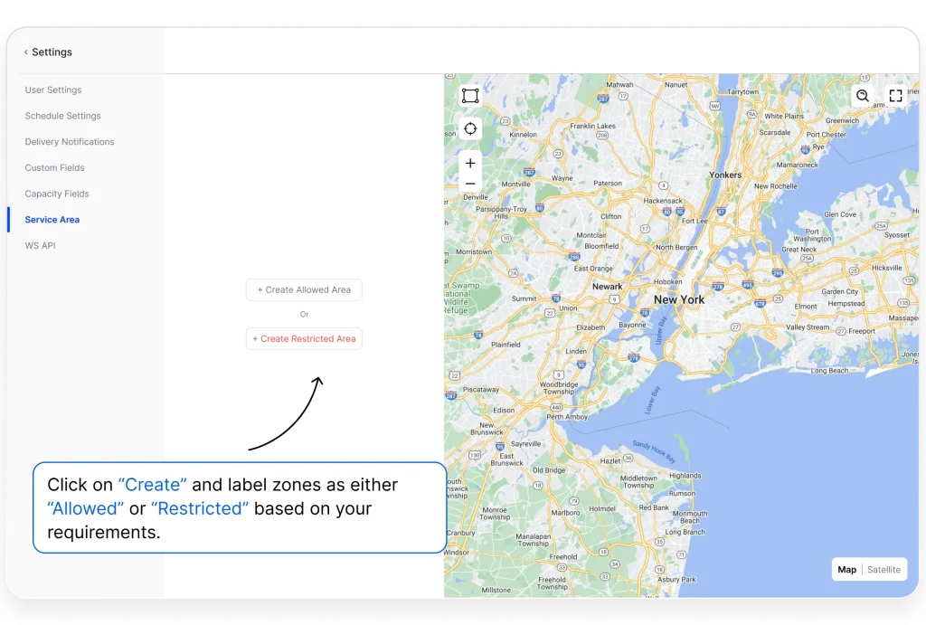This screenshot has width=926, height=625.
Task: Open Delivery Notifications settings
Action: click(x=70, y=142)
